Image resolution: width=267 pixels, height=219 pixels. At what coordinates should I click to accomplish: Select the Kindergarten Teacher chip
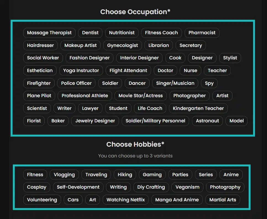click(x=198, y=108)
